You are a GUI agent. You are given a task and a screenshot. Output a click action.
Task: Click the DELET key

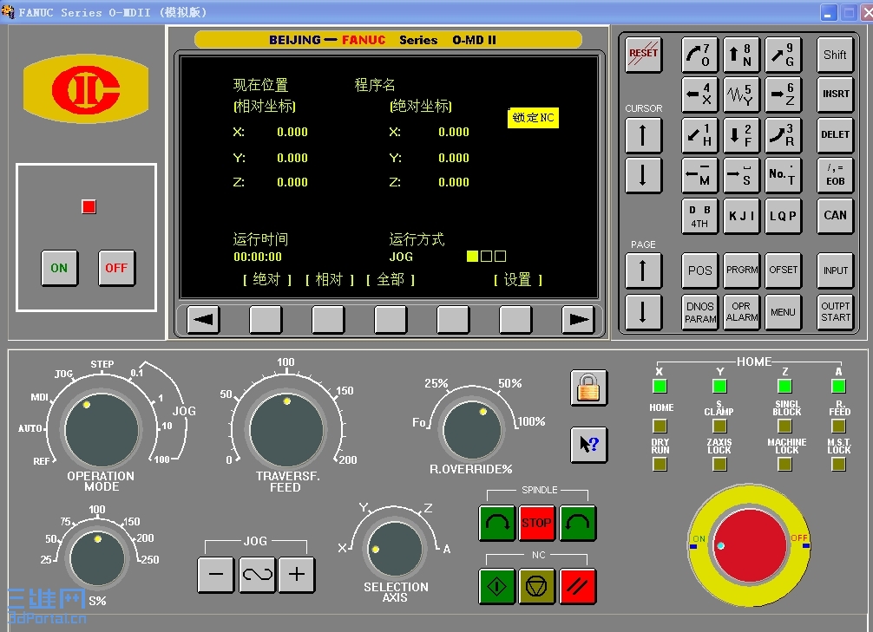coord(835,135)
